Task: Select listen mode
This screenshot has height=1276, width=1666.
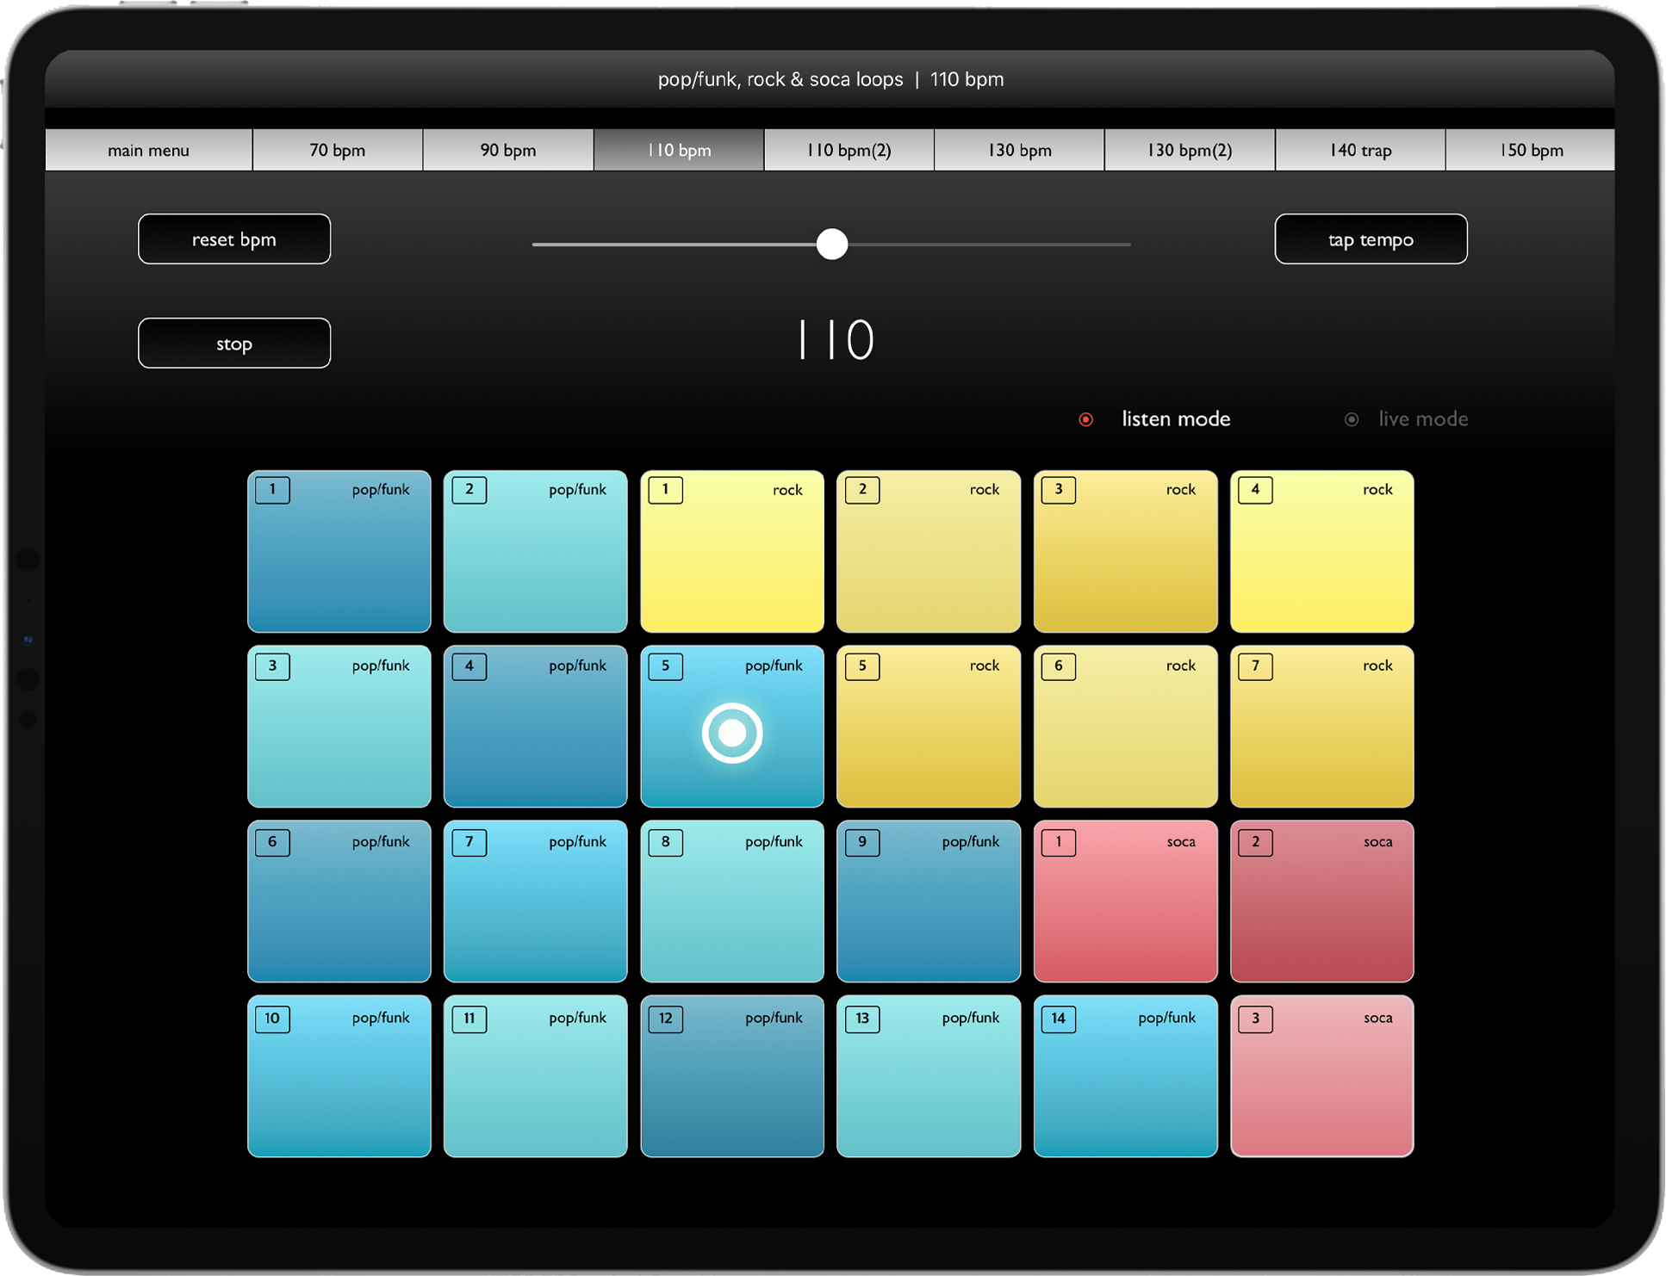Action: [1085, 419]
